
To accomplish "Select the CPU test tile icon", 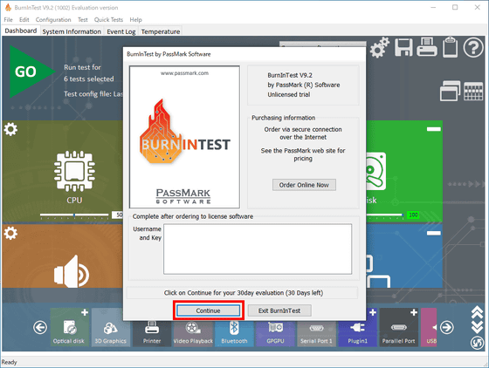I will tap(74, 171).
